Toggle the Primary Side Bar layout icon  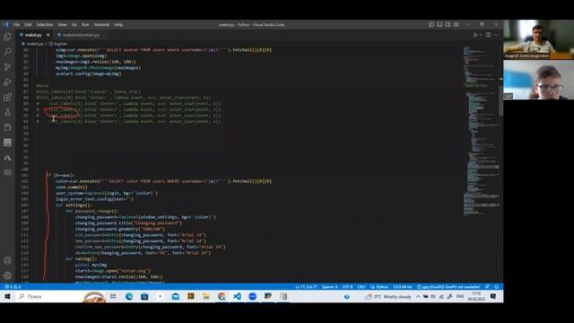431,24
